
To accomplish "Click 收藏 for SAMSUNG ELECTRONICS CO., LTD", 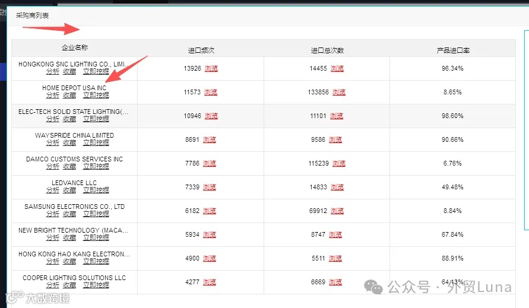I will click(69, 214).
